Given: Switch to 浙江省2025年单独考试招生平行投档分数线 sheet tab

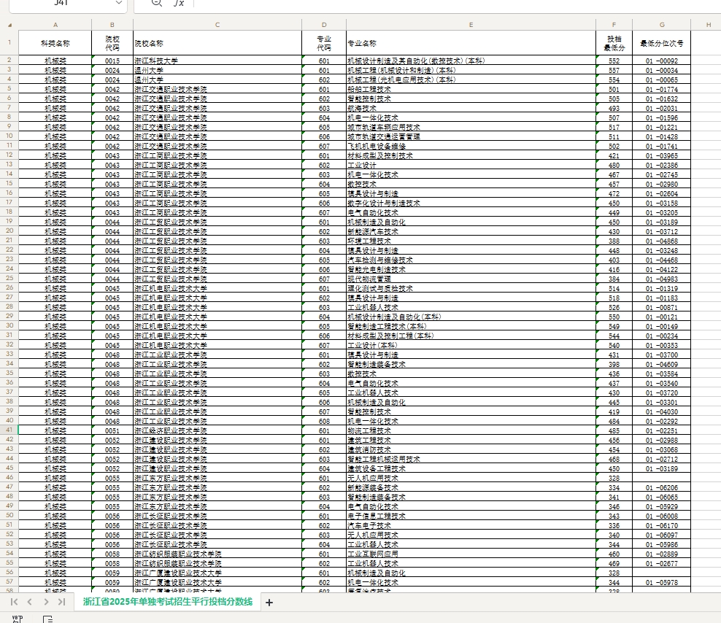Looking at the screenshot, I should 167,602.
